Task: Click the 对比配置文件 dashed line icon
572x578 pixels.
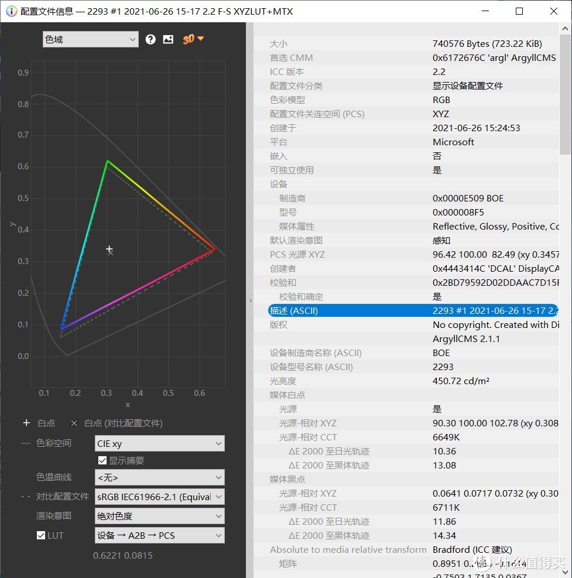Action: [26, 497]
